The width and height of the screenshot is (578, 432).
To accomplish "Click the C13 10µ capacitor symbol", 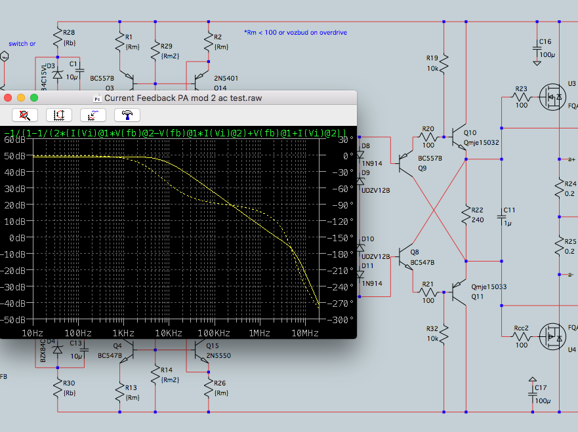I will click(x=84, y=350).
